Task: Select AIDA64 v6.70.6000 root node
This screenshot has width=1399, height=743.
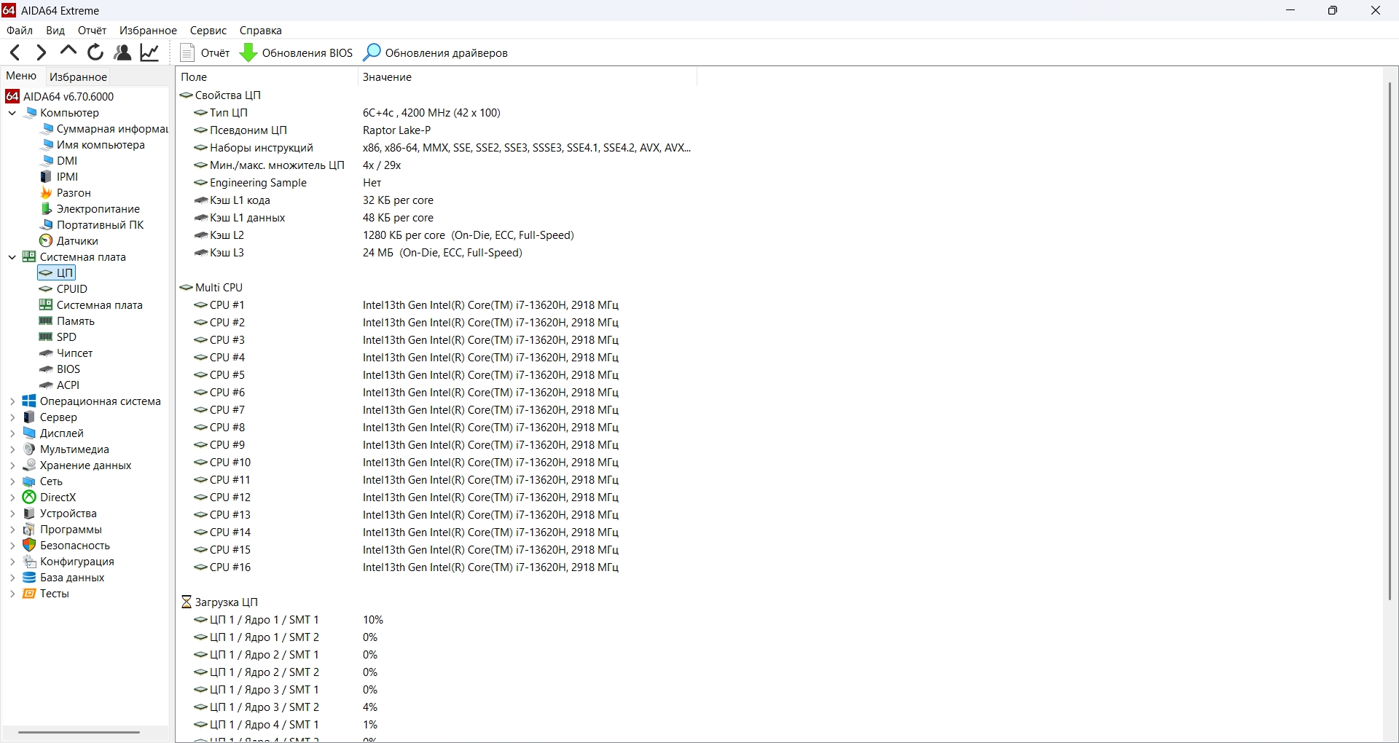Action: pyautogui.click(x=60, y=96)
